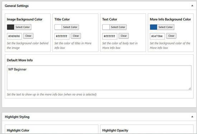Collapse the Highlight Styling panel arrow
This screenshot has height=134, width=197.
192,117
